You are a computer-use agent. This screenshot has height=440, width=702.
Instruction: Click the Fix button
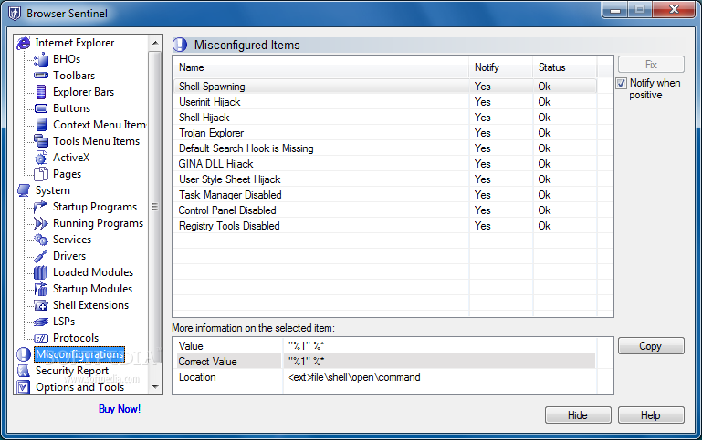[651, 65]
